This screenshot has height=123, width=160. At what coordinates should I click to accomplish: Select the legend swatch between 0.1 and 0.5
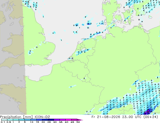(x=4, y=120)
